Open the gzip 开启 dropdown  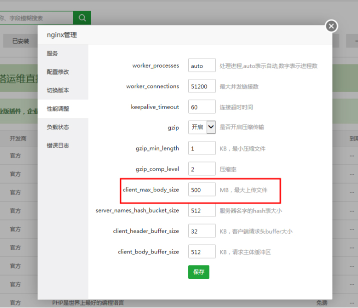pos(202,127)
